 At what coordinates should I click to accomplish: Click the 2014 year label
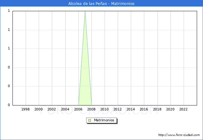click(131, 110)
